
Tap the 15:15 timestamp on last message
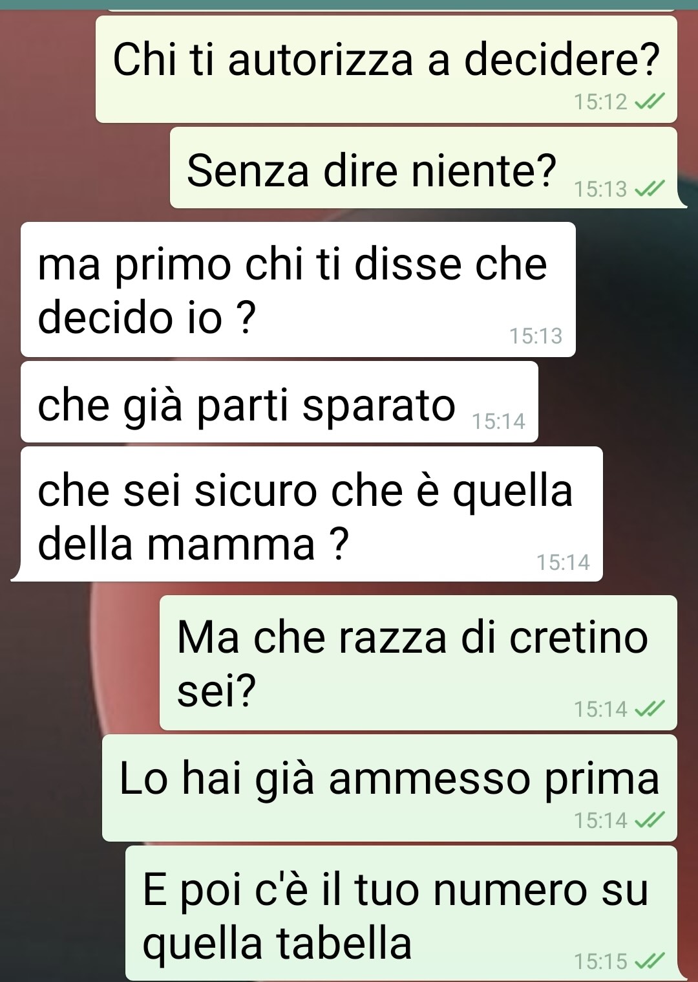coord(600,961)
